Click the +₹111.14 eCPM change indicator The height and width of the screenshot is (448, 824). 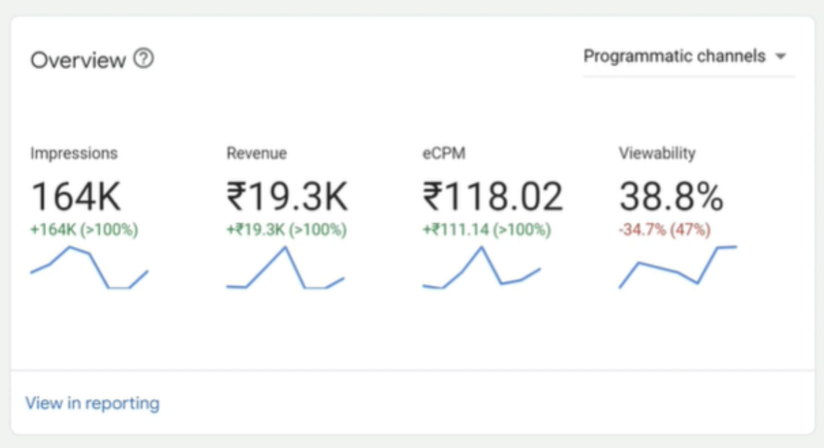click(486, 229)
